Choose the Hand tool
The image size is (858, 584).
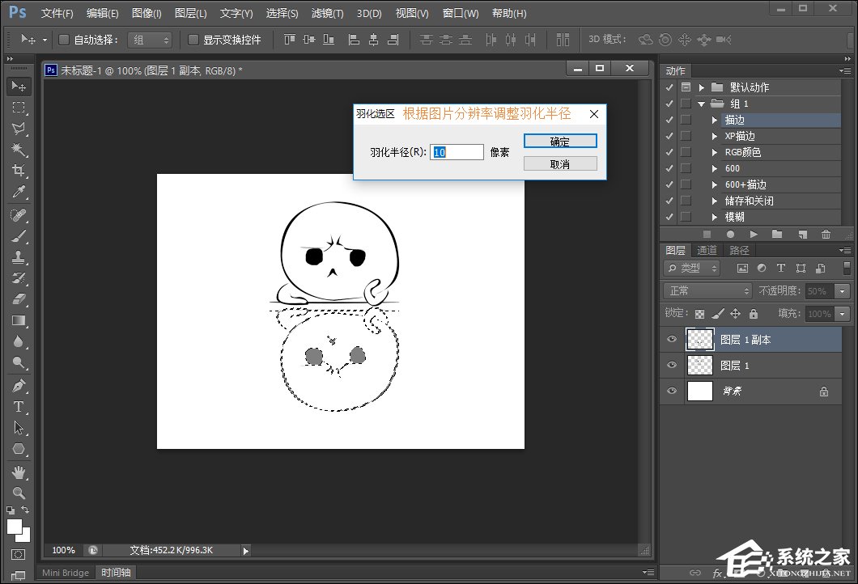[19, 472]
